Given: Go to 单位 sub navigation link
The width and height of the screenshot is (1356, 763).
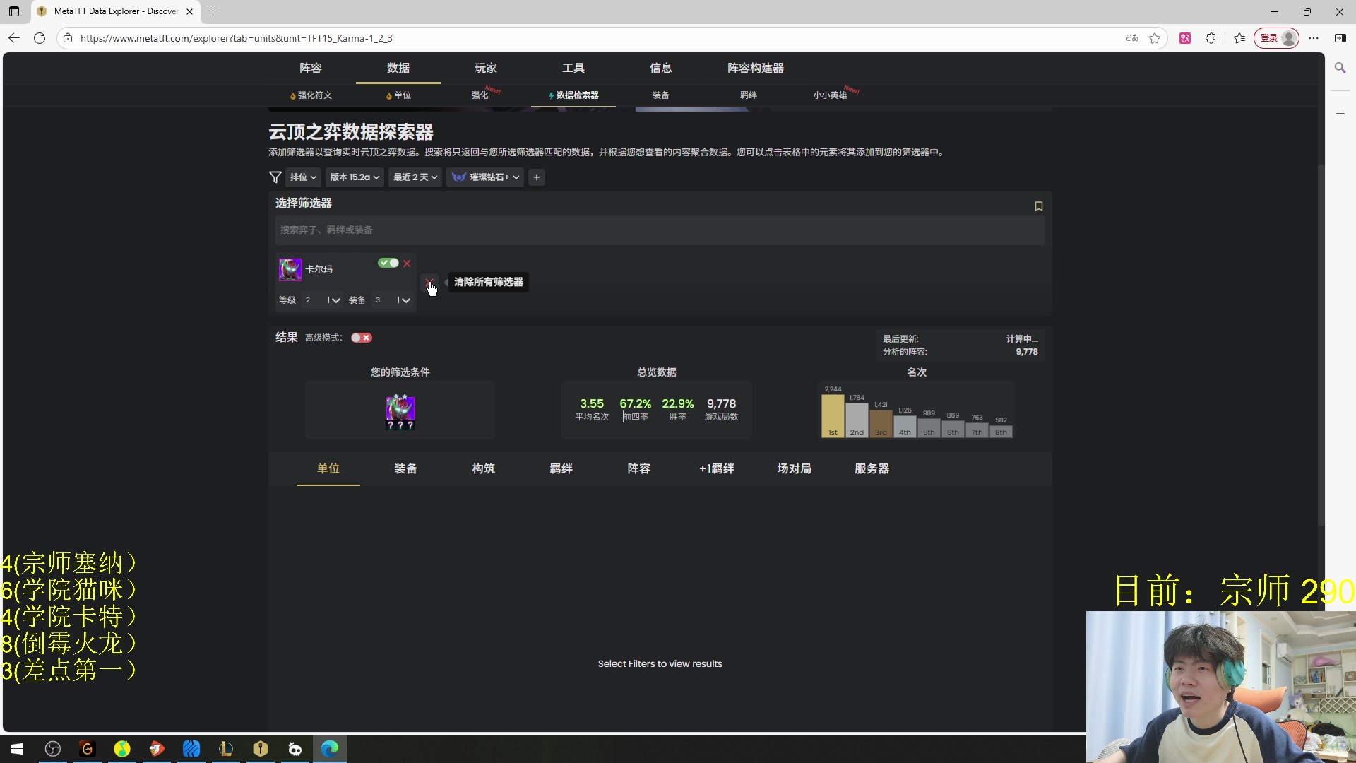Looking at the screenshot, I should click(x=398, y=95).
